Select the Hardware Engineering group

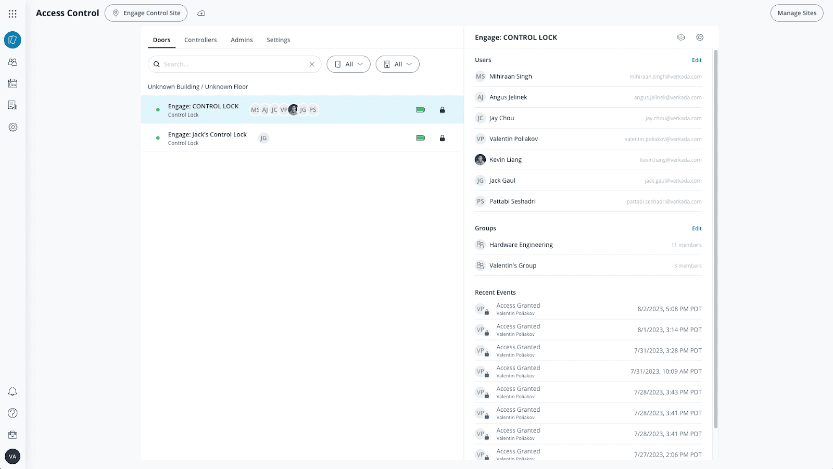pyautogui.click(x=521, y=245)
